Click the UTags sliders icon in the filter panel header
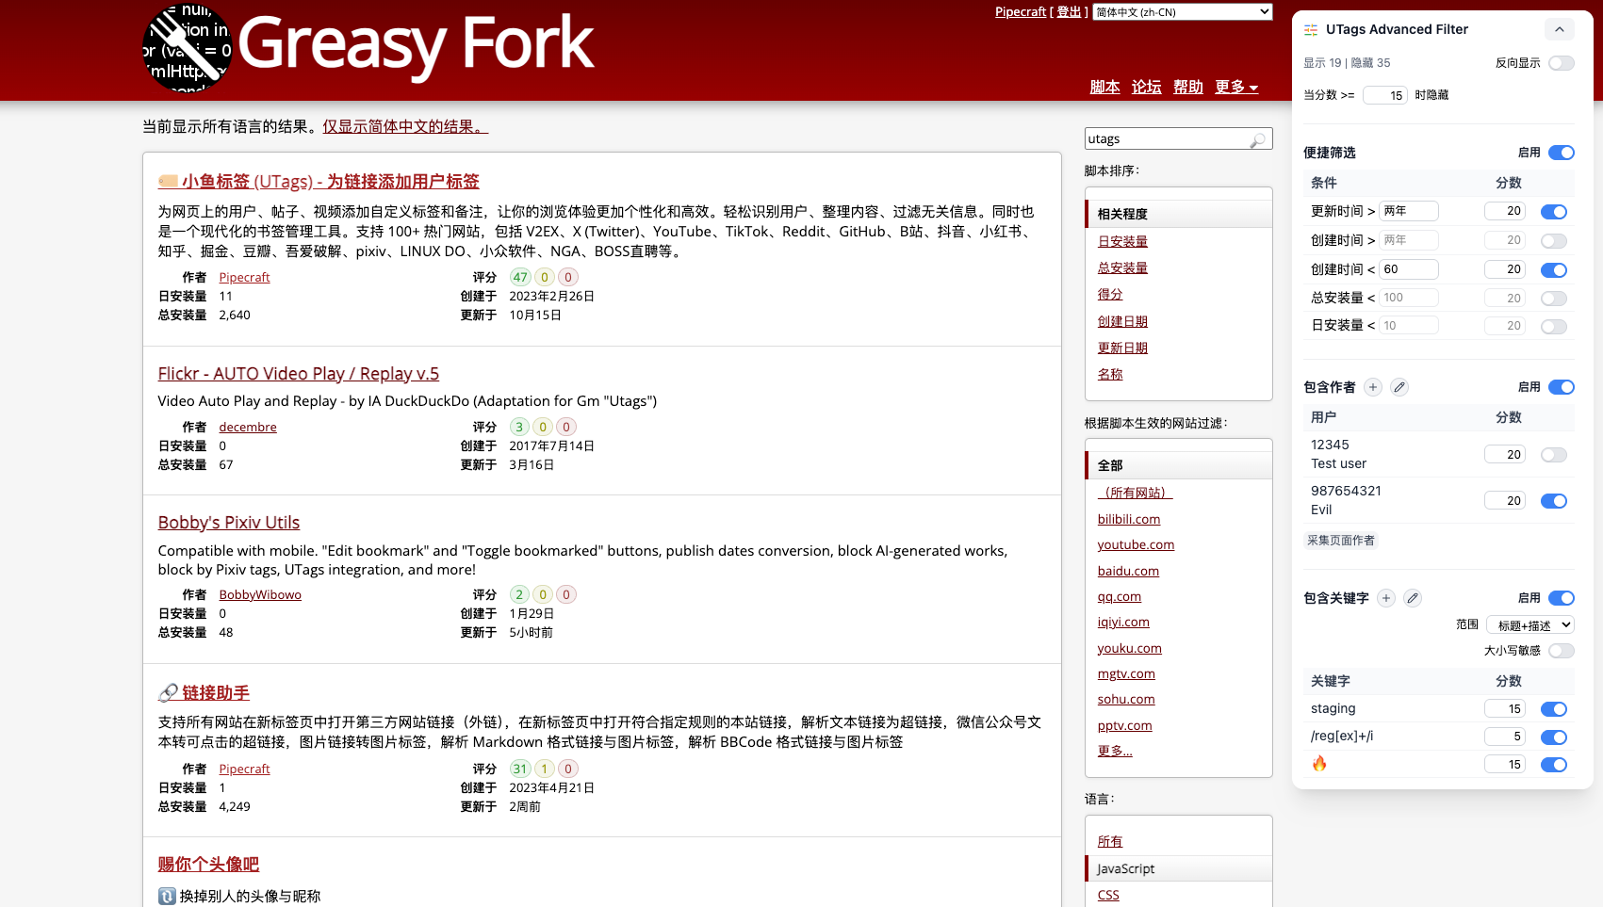The width and height of the screenshot is (1603, 907). 1310,29
